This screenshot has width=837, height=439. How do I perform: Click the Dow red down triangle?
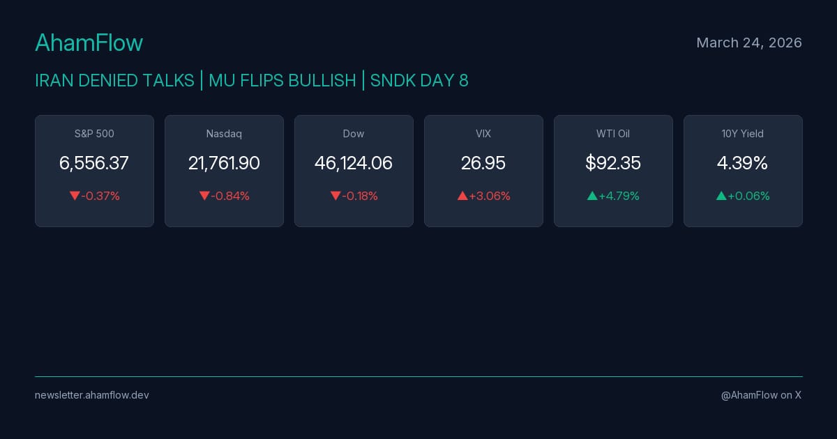coord(335,197)
